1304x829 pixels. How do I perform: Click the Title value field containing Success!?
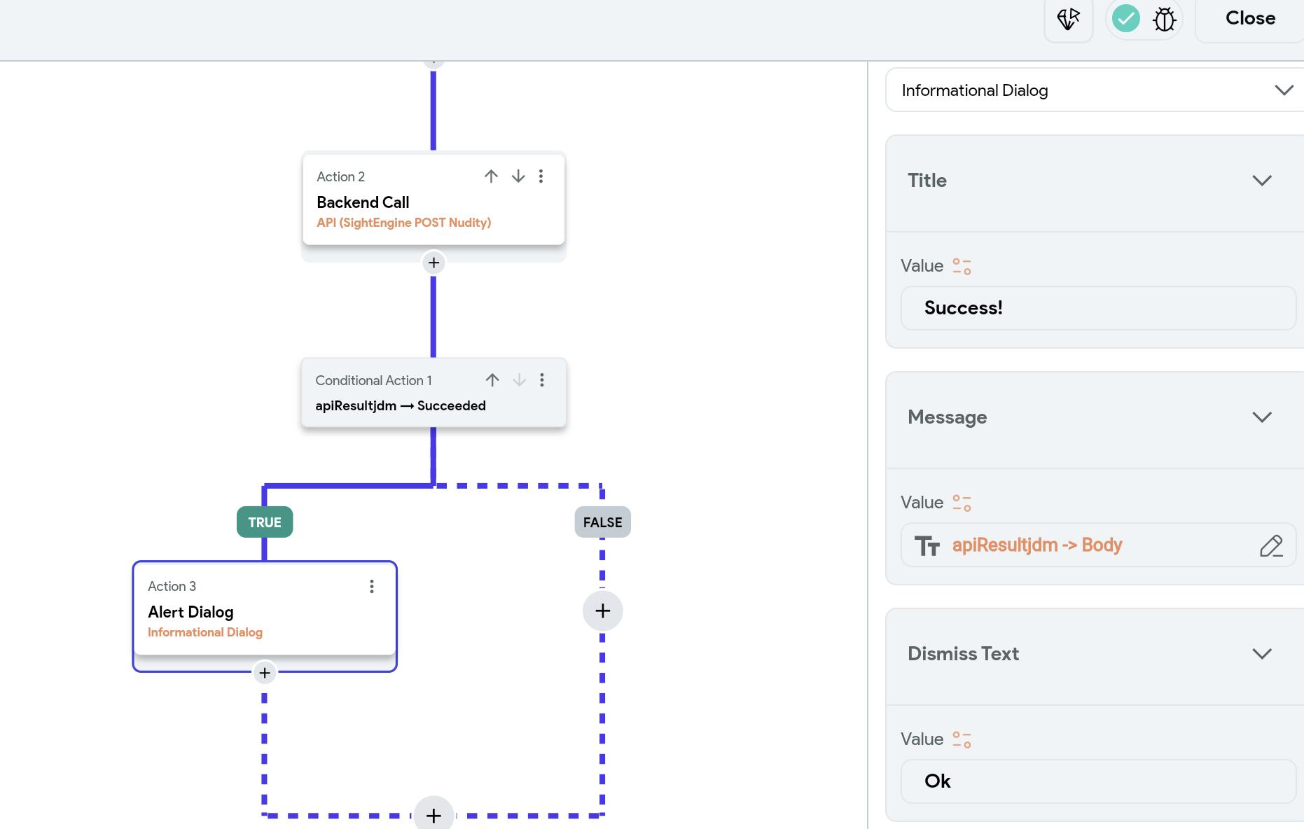point(1097,308)
